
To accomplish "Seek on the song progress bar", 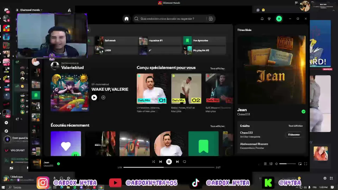I will (x=169, y=167).
